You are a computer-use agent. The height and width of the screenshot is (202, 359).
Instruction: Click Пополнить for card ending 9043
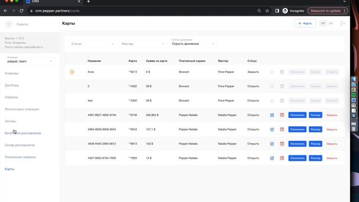click(297, 130)
